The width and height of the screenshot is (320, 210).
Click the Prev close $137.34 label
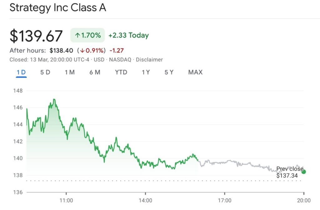pyautogui.click(x=289, y=172)
